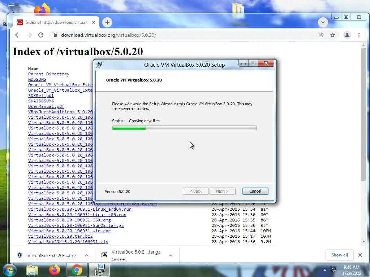Download VirtualBox-5.0.20-106931-OSX.dmg
Screen dimensions: 370x277
[x=69, y=220]
